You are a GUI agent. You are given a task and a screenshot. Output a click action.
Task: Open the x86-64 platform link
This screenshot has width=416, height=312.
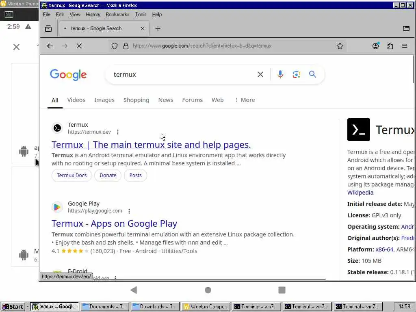click(x=384, y=249)
